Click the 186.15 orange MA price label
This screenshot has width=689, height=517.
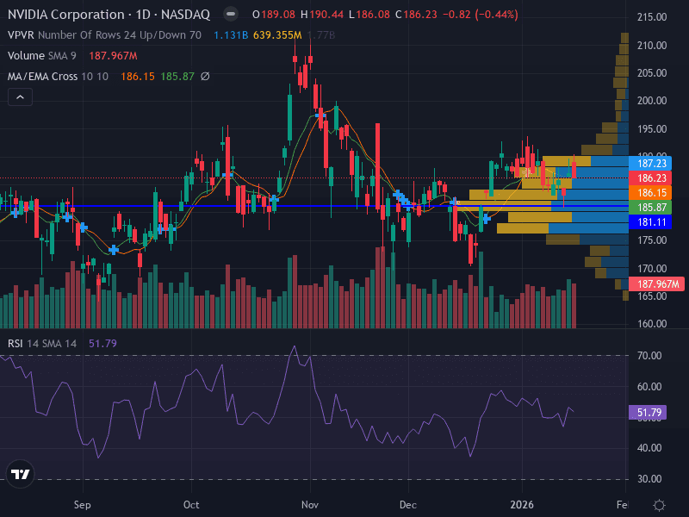click(x=651, y=192)
